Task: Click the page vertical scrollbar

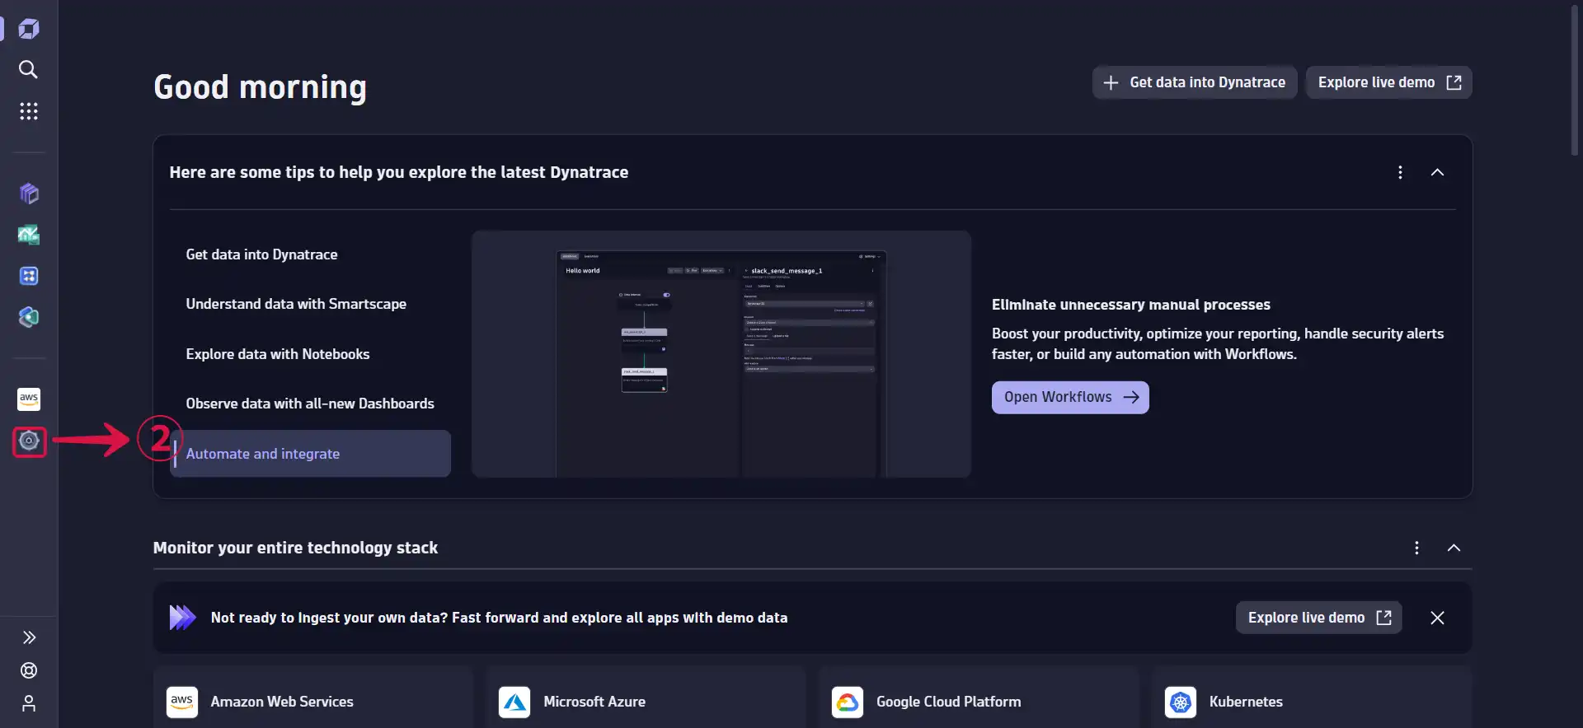Action: coord(1575,80)
